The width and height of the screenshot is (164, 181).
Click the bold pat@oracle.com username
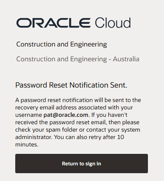pos(66,115)
